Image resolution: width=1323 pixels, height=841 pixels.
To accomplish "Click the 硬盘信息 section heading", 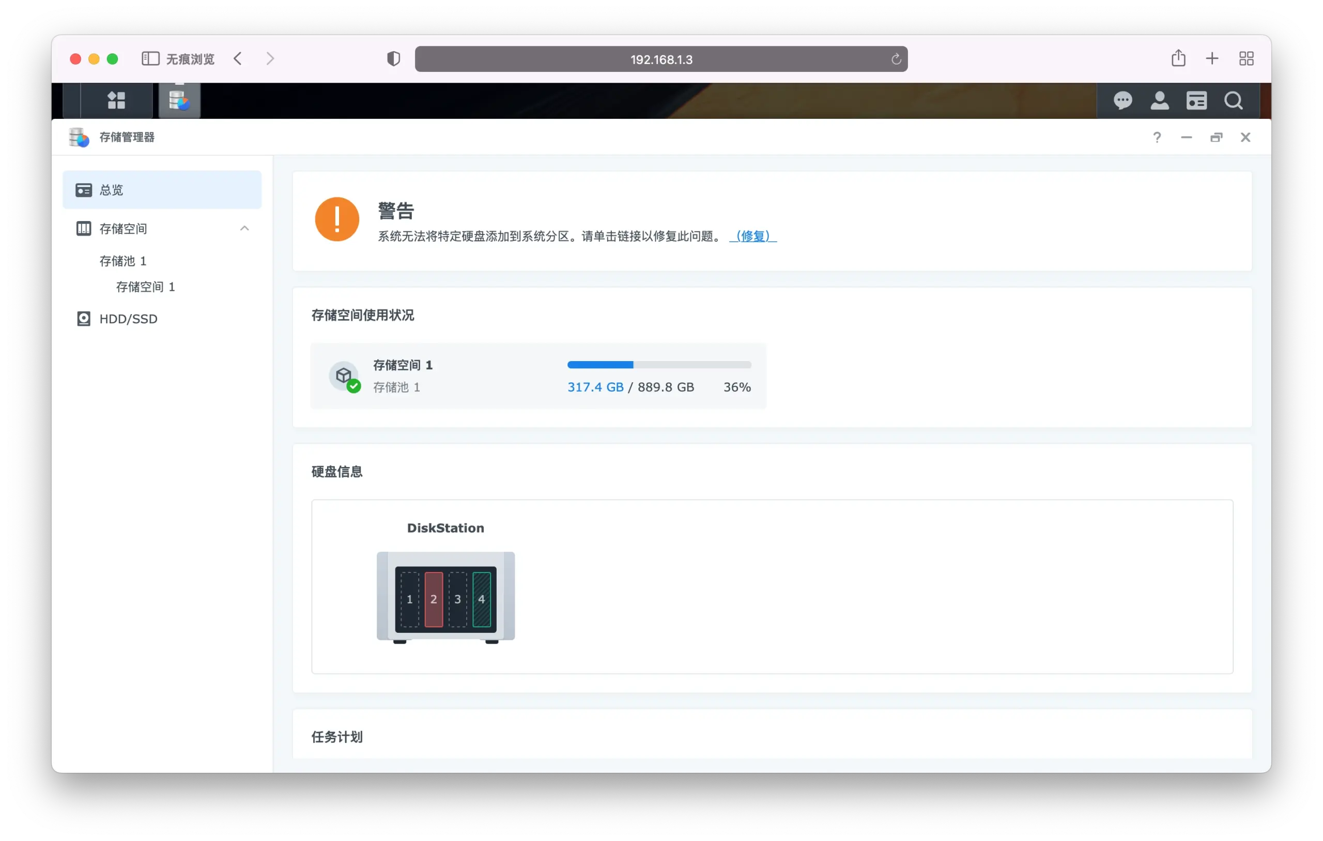I will click(337, 472).
